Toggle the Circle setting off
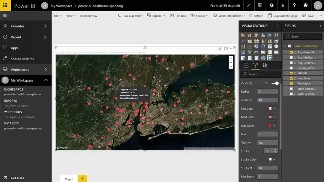This screenshot has width=324, height=182. (275, 83)
